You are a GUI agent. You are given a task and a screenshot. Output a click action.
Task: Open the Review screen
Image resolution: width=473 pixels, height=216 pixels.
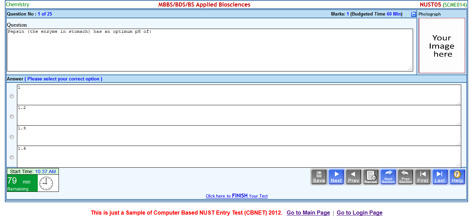371,176
